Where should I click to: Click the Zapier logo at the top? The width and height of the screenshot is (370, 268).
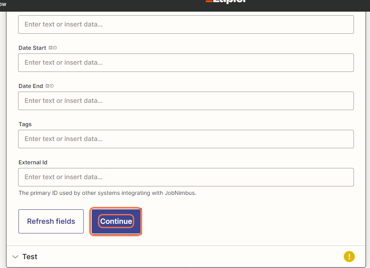[x=225, y=2]
